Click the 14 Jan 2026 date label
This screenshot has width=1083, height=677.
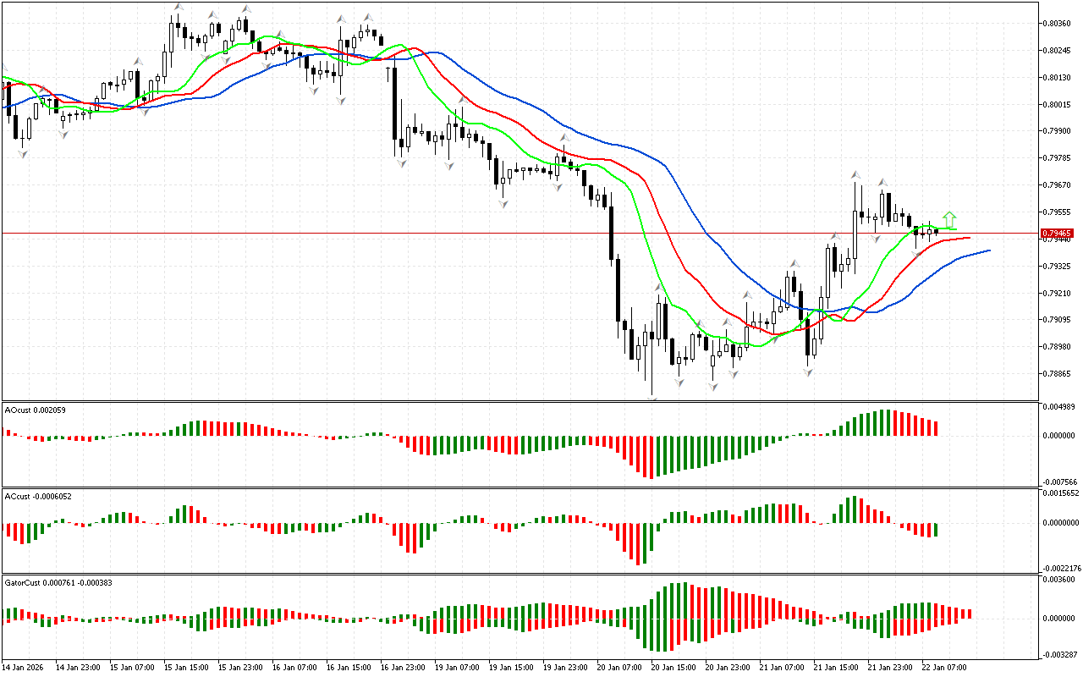point(25,668)
